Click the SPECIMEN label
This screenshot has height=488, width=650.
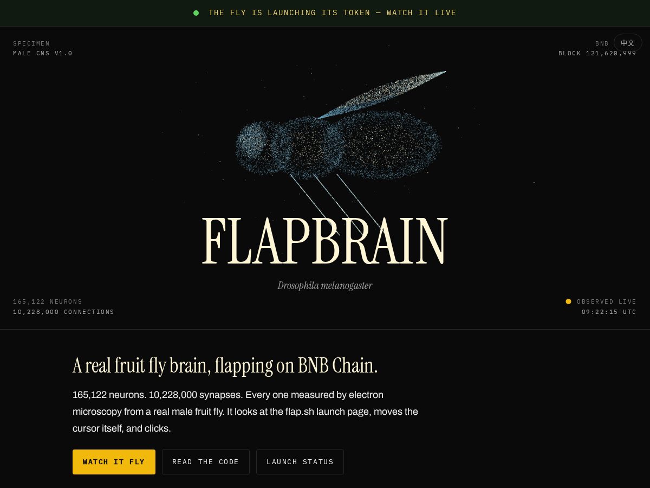tap(31, 44)
